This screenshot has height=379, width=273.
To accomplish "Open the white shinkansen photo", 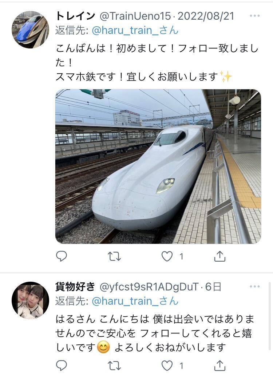I will pos(158,166).
